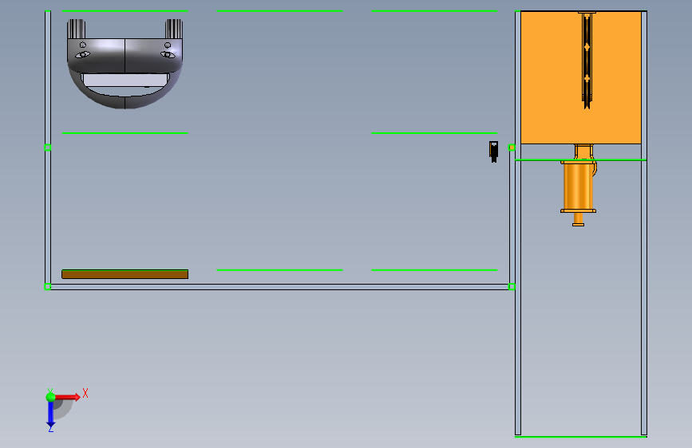Select green point marker beside the black sensor

coord(512,147)
